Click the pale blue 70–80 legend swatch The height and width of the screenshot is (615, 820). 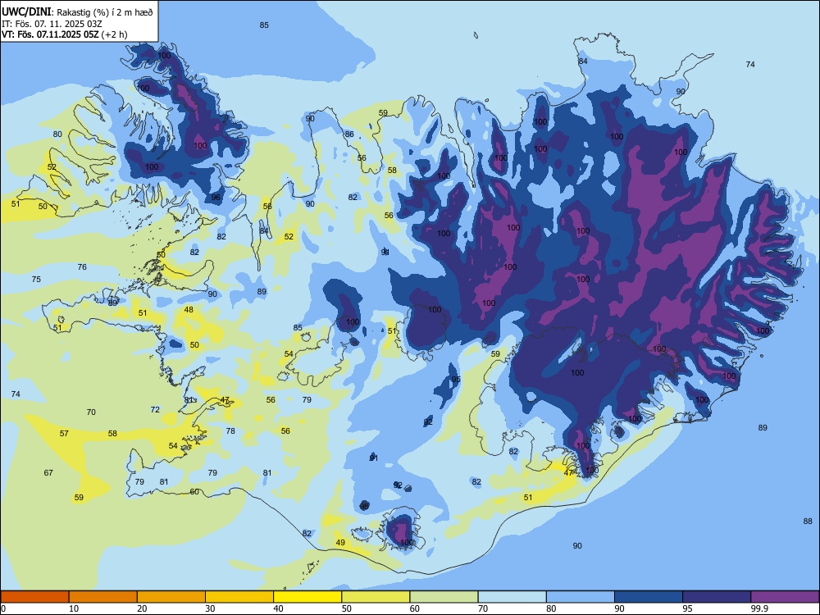[x=512, y=597]
